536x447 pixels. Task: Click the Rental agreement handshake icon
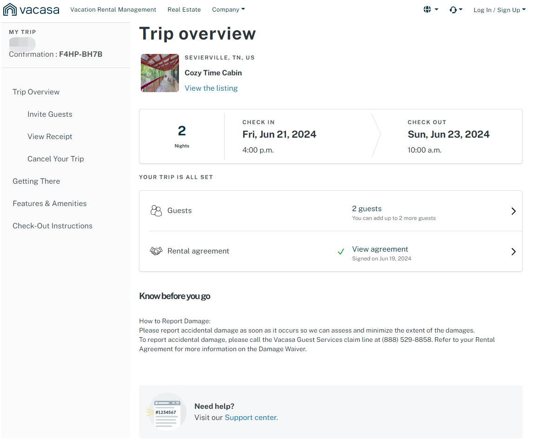156,251
